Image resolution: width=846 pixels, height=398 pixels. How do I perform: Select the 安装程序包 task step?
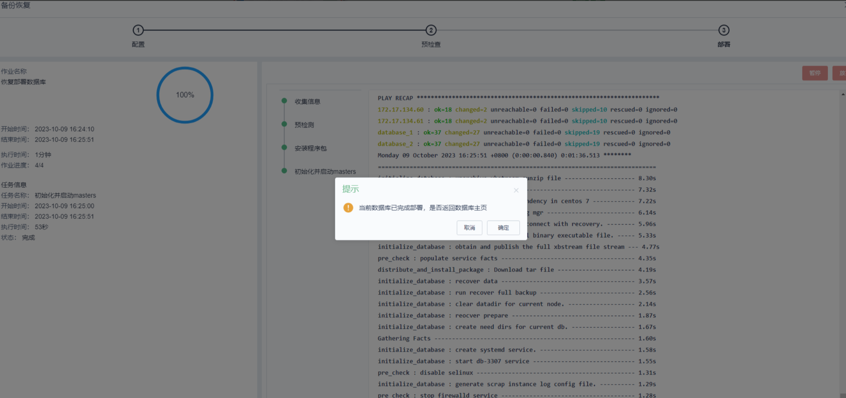click(x=310, y=148)
